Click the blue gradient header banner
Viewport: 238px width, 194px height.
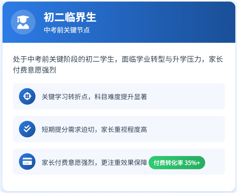click(119, 22)
